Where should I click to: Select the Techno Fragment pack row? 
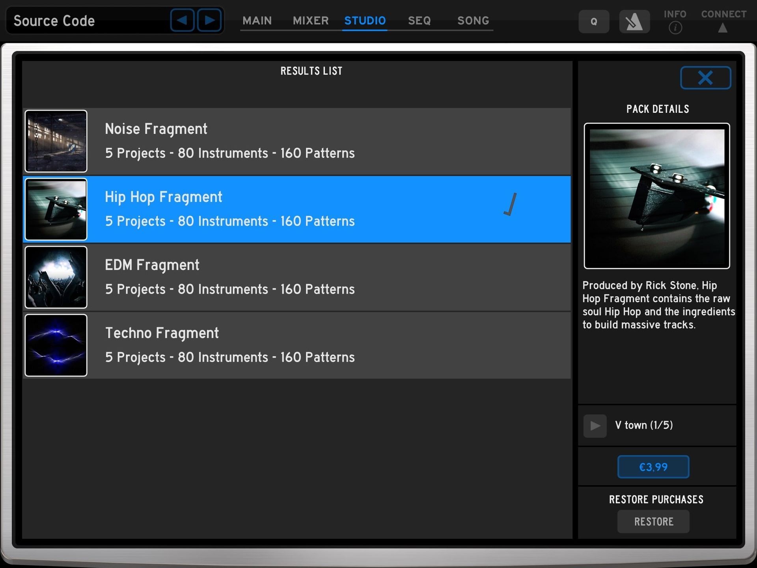point(297,345)
